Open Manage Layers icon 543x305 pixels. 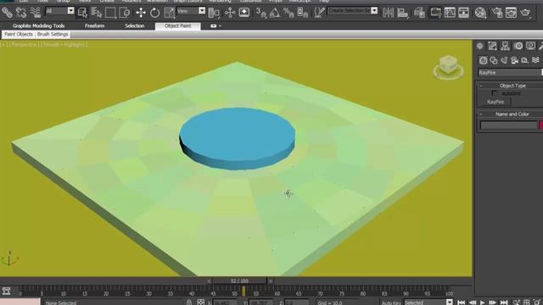coord(419,13)
